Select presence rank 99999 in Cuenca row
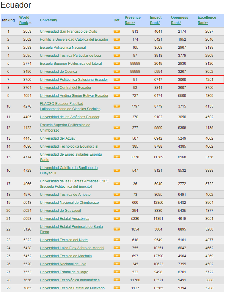Viewport: 234px width, 292px height. coord(135,72)
